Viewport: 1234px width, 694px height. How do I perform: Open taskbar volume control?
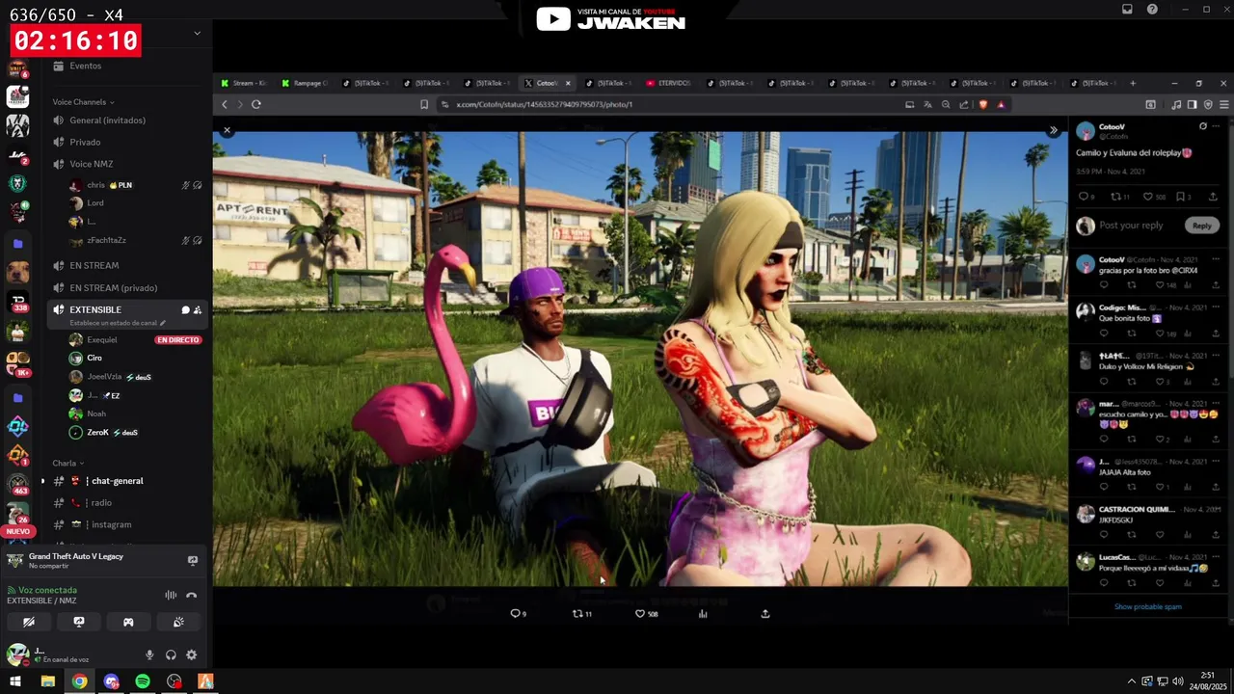[x=1178, y=681]
